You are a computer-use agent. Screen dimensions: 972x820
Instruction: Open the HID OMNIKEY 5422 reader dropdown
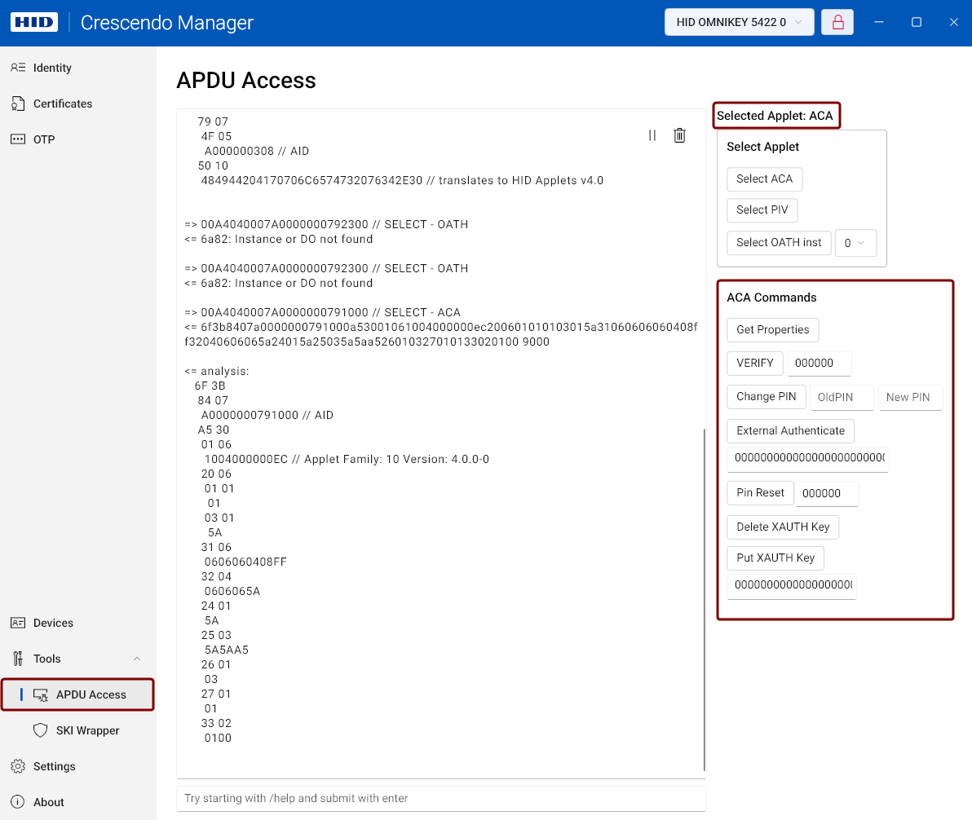[739, 22]
